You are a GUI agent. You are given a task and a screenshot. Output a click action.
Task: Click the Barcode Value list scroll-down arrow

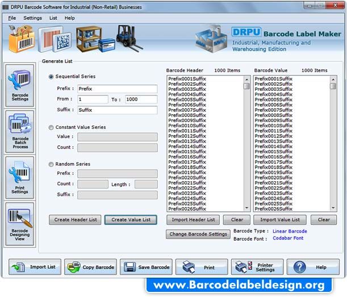coord(333,208)
